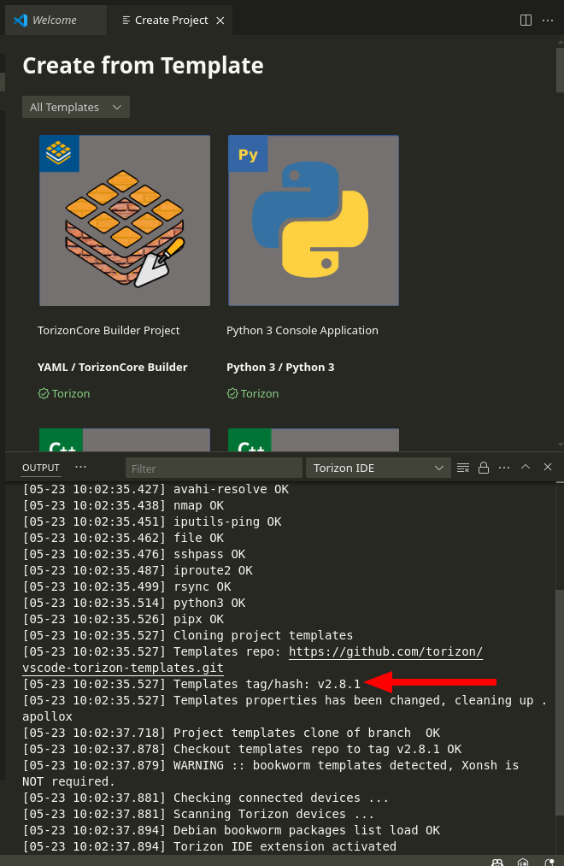The height and width of the screenshot is (866, 564).
Task: Open output panel More Actions menu
Action: coord(504,468)
